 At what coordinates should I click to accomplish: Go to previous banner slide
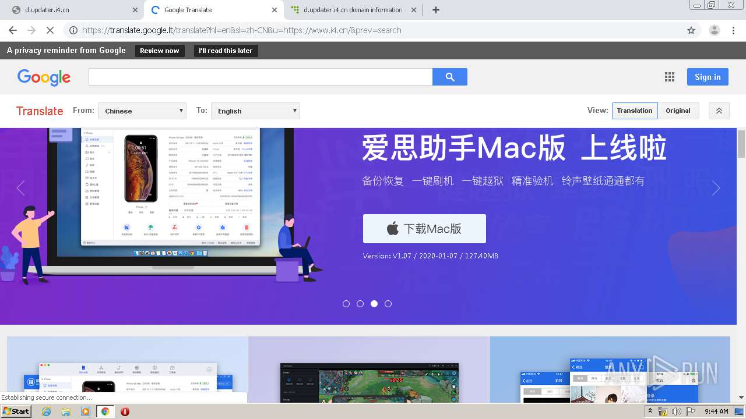21,188
